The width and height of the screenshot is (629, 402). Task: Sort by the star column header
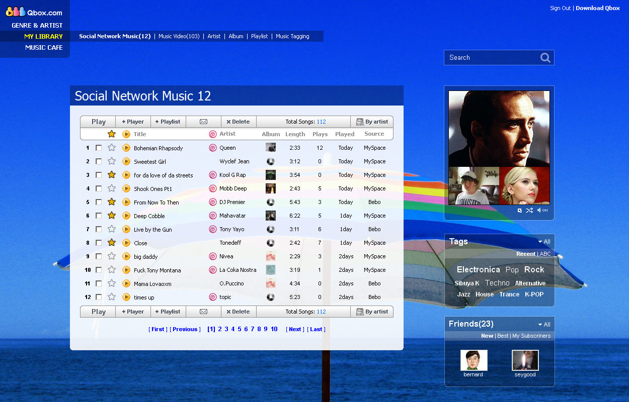[112, 134]
